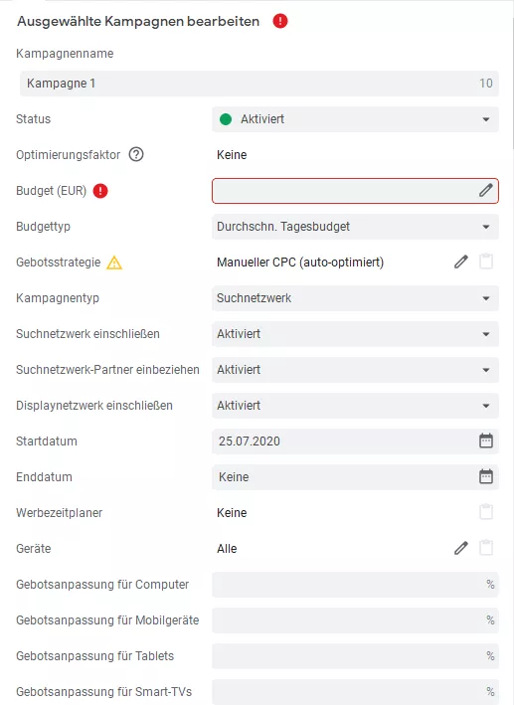514x705 pixels.
Task: Open the Kampagnentyp Suchnetzwerk dropdown
Action: 355,298
